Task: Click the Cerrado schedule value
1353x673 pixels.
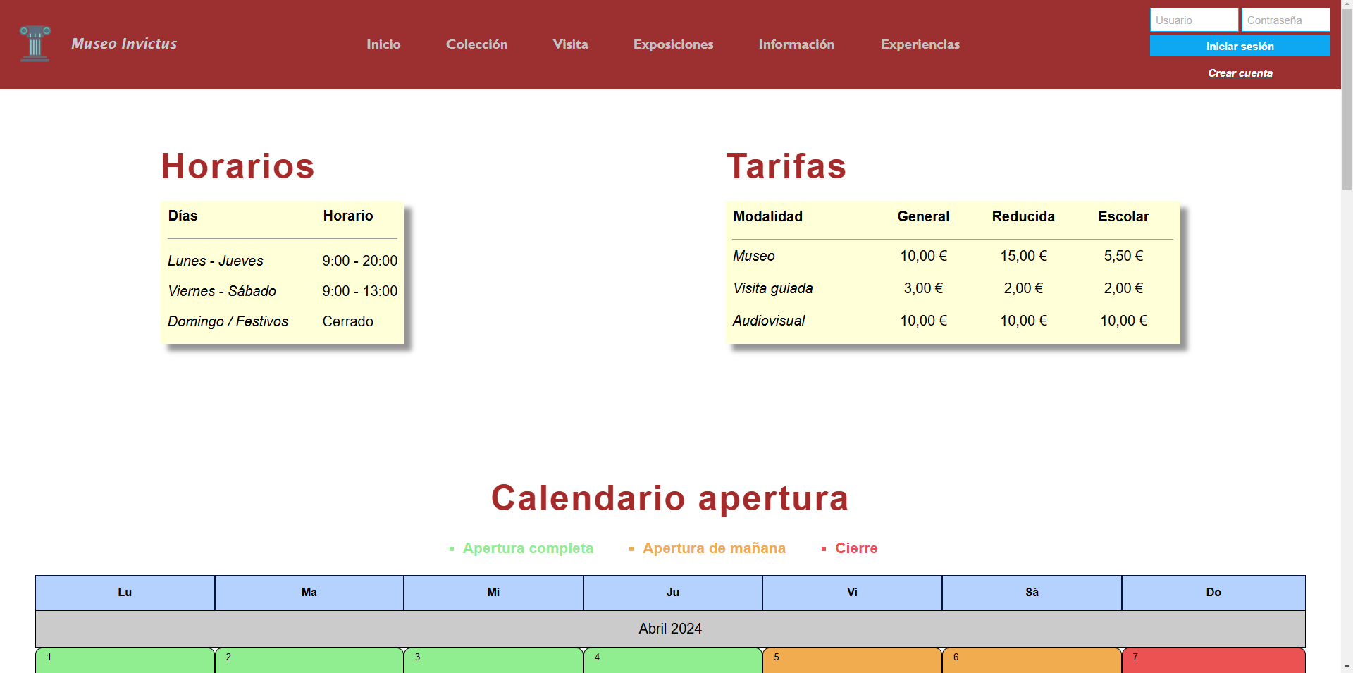Action: [348, 321]
